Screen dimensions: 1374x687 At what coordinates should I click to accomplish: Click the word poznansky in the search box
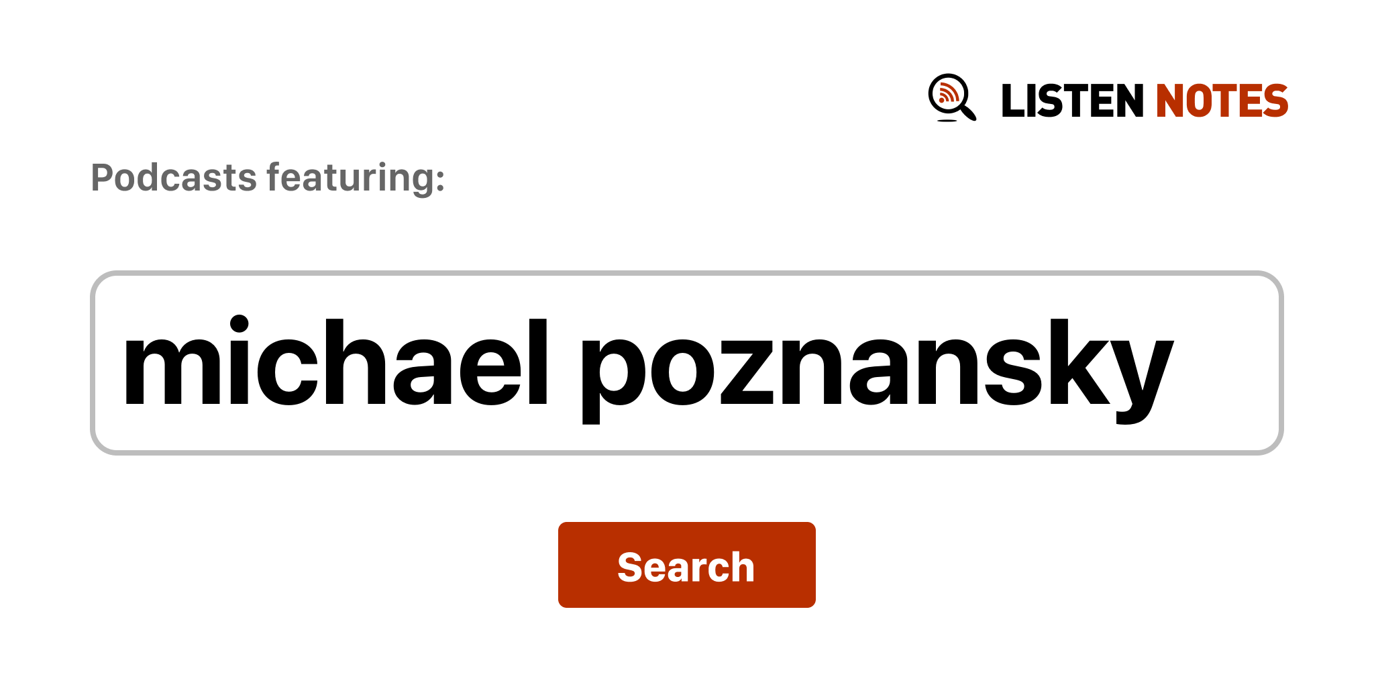(x=876, y=366)
